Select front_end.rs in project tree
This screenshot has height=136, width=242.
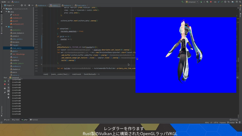[17, 48]
